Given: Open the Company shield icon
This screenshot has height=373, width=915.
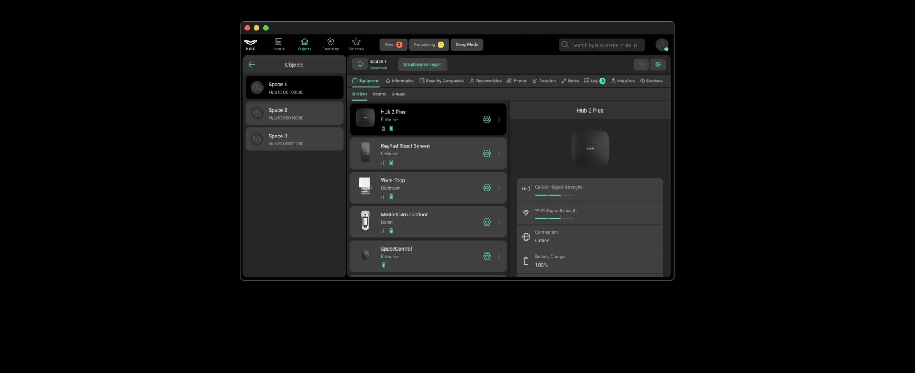Looking at the screenshot, I should (330, 41).
